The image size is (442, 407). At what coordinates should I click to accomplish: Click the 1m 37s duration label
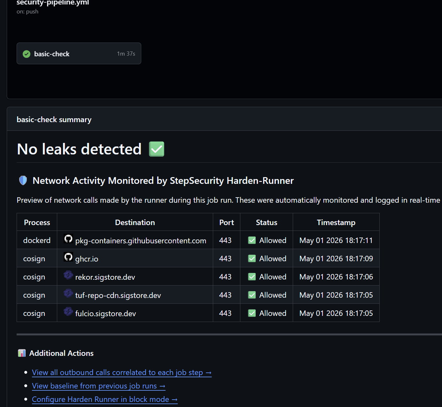click(126, 54)
